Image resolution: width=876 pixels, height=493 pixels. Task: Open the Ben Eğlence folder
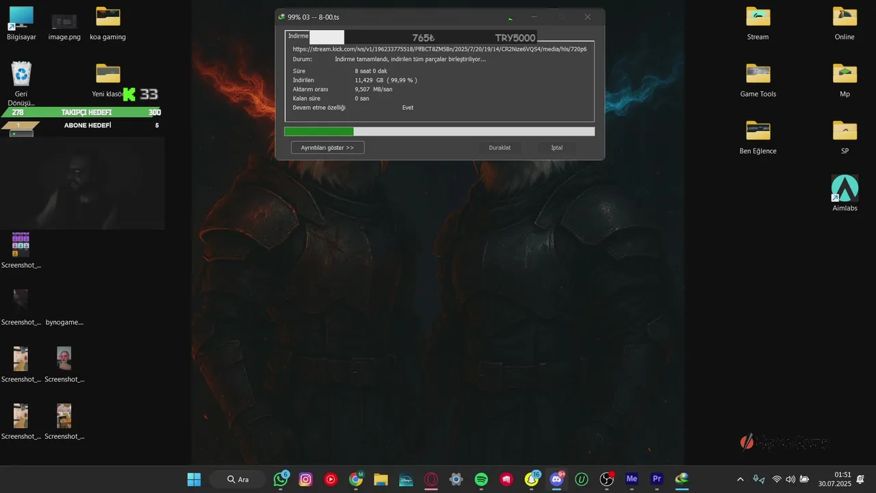tap(758, 137)
